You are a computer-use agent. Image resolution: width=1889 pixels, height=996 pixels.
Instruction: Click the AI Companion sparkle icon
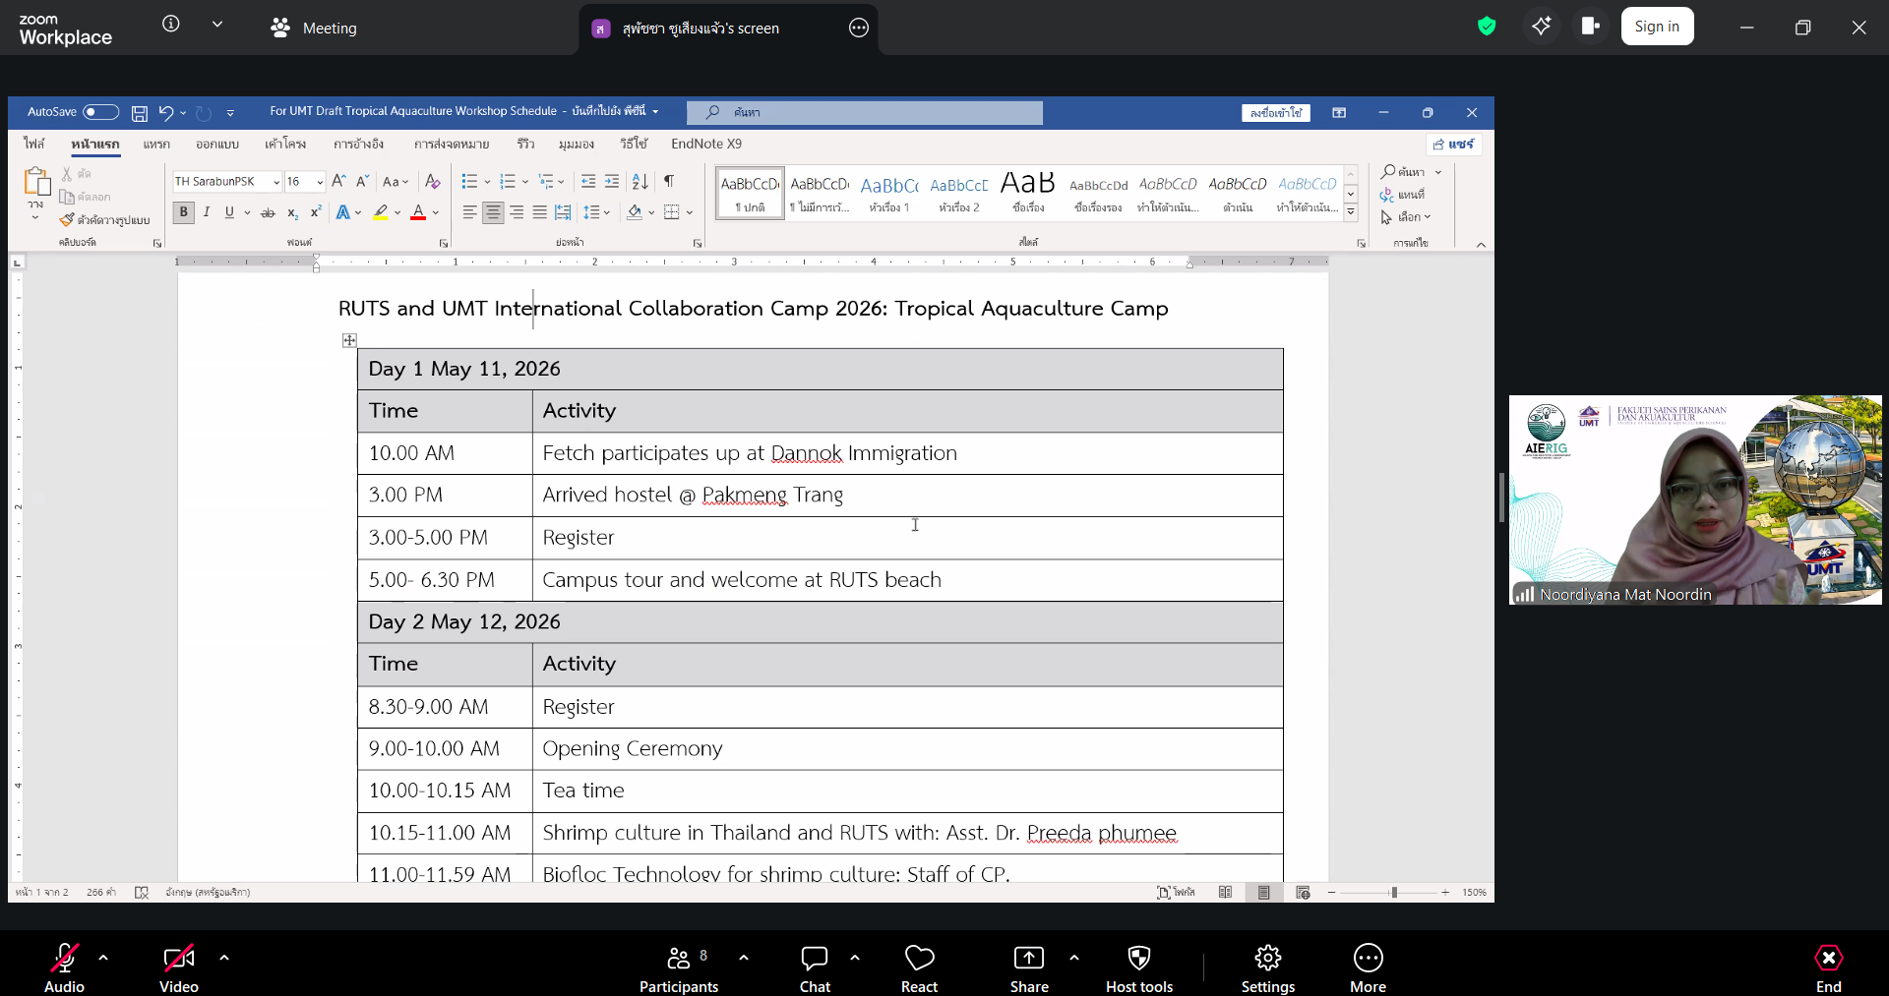pyautogui.click(x=1541, y=27)
